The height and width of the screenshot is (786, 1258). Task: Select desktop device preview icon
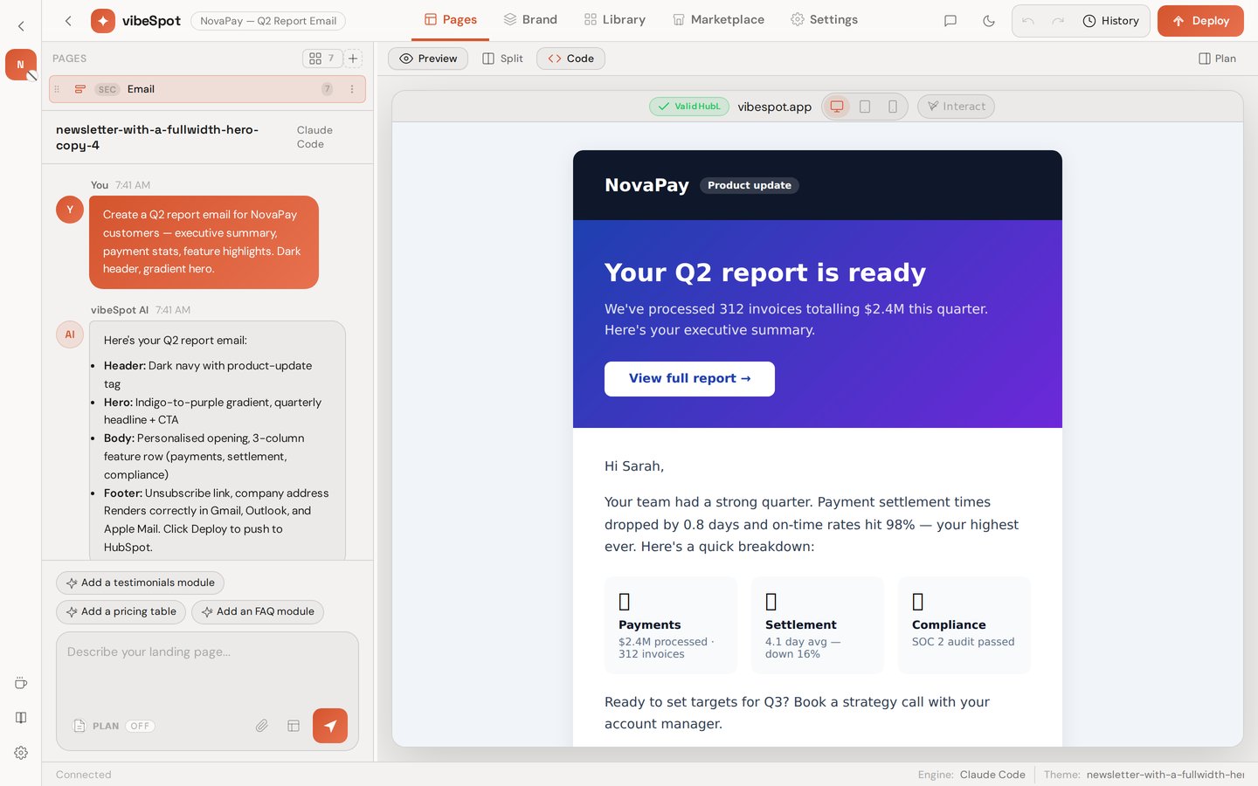coord(837,107)
